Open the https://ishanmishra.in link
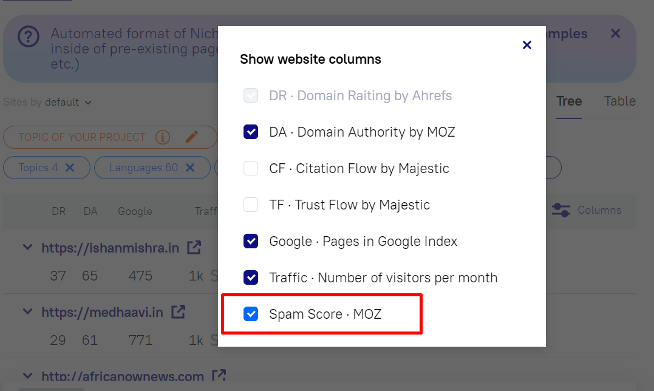The height and width of the screenshot is (391, 654). (x=110, y=248)
